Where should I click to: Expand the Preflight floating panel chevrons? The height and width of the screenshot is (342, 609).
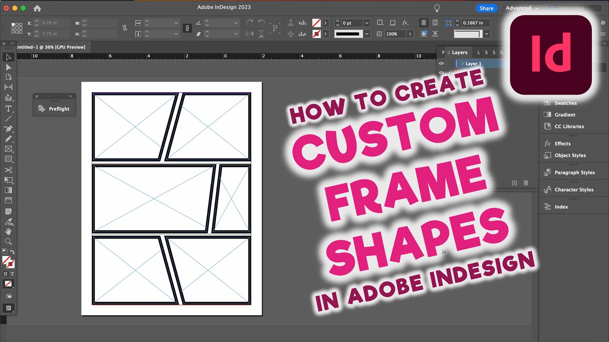pyautogui.click(x=70, y=96)
